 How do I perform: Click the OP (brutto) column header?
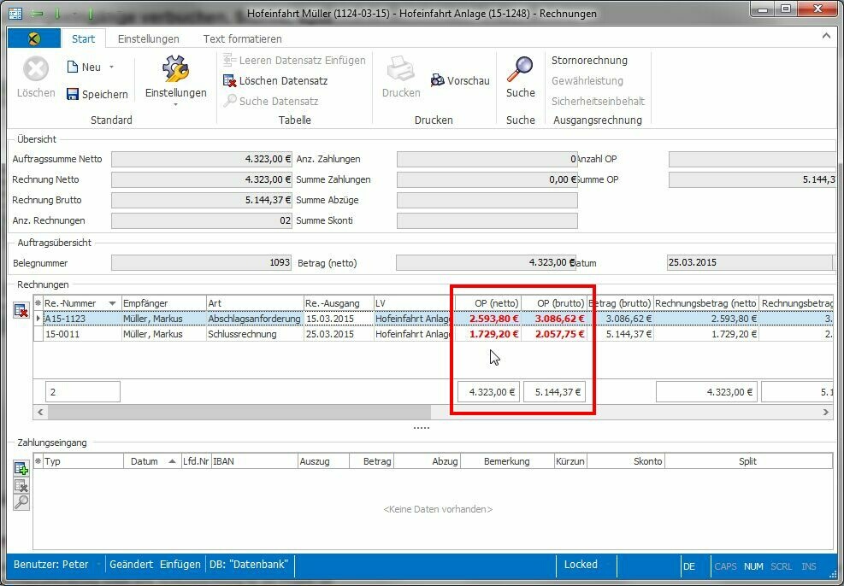pos(554,303)
